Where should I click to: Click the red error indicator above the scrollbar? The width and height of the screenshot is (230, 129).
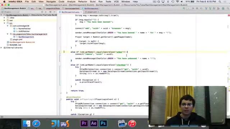point(229,15)
